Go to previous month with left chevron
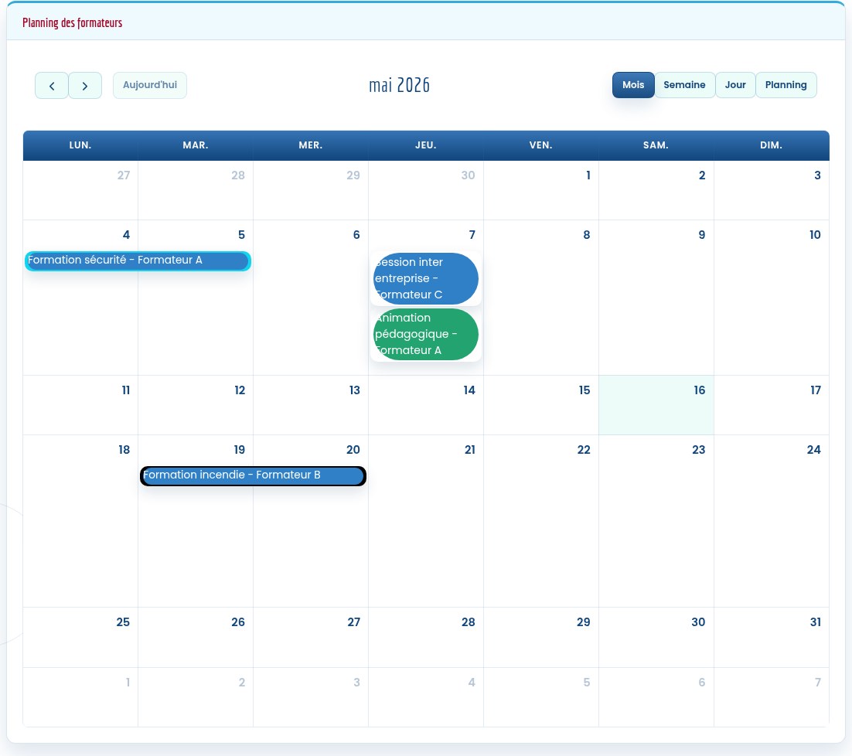 tap(52, 86)
